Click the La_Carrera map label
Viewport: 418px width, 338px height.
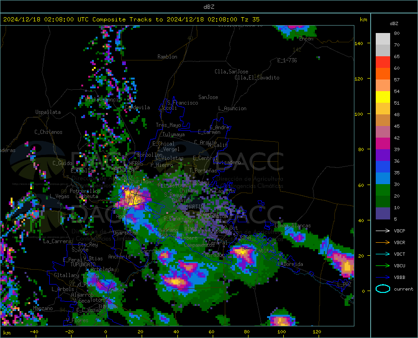[57, 241]
